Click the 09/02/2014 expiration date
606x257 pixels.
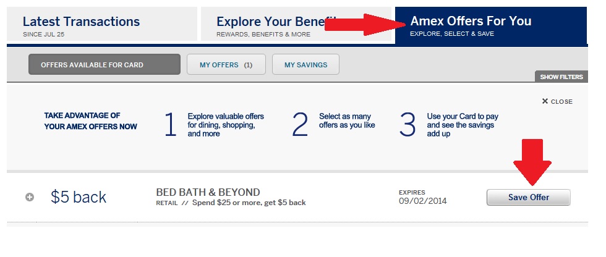[x=422, y=201]
